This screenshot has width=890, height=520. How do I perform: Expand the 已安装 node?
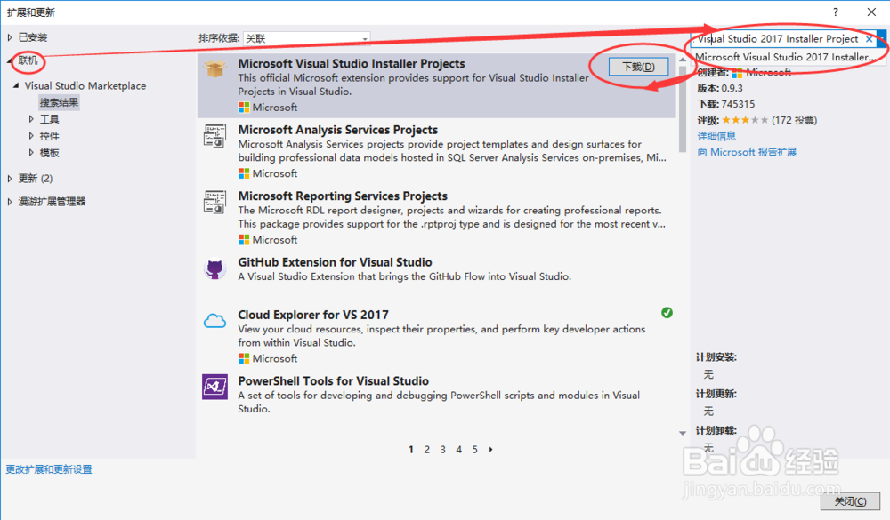click(10, 37)
